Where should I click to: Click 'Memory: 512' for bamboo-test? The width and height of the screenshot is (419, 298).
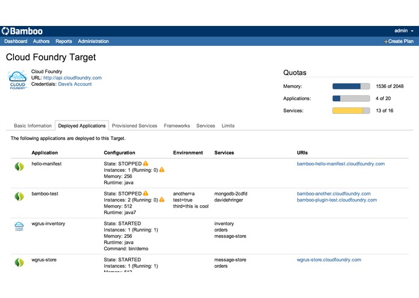(118, 206)
